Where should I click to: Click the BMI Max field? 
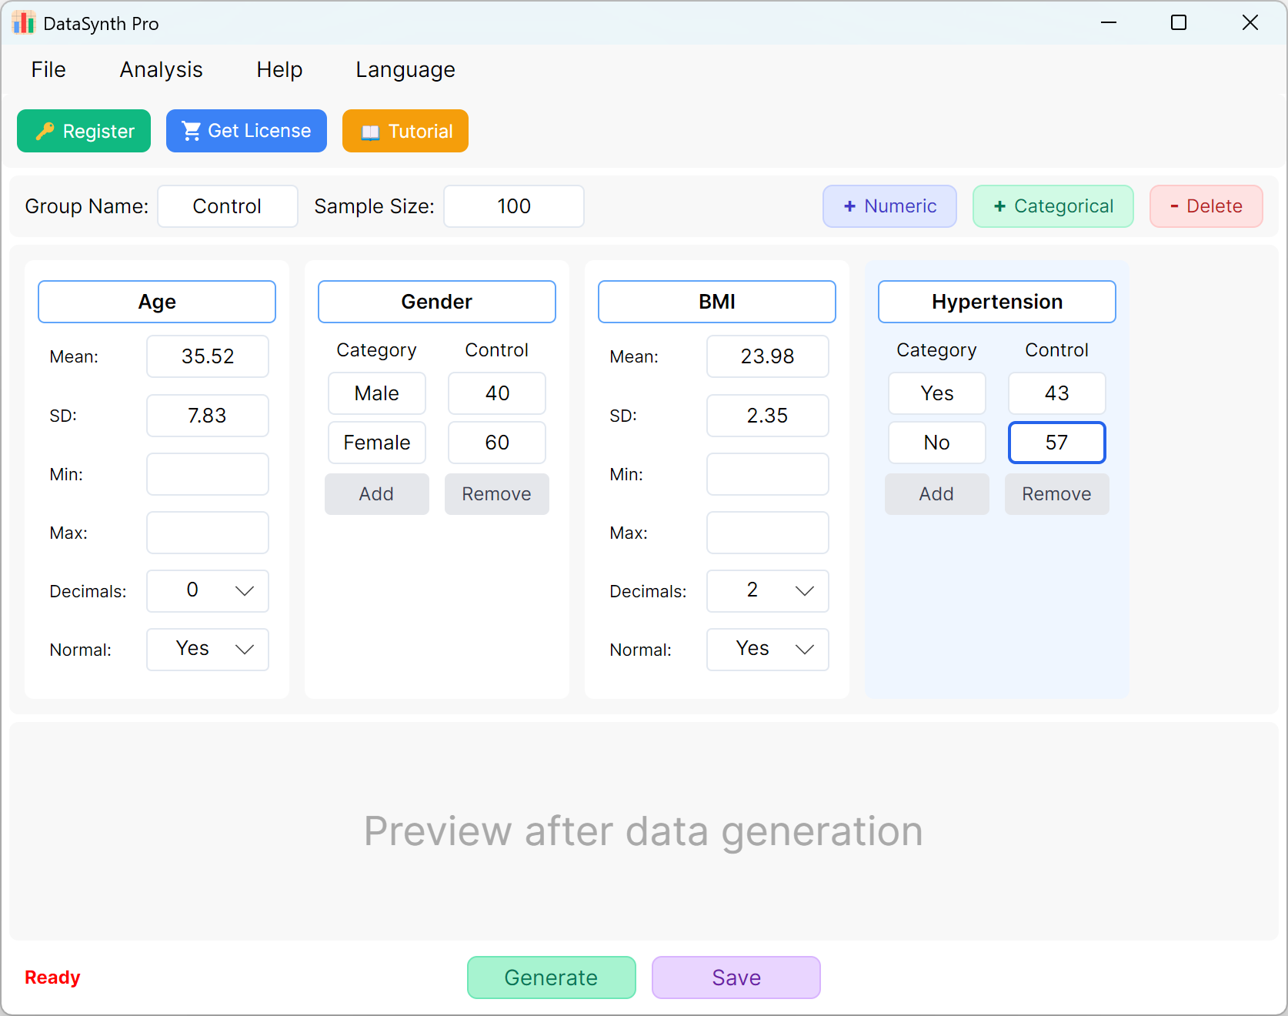768,533
